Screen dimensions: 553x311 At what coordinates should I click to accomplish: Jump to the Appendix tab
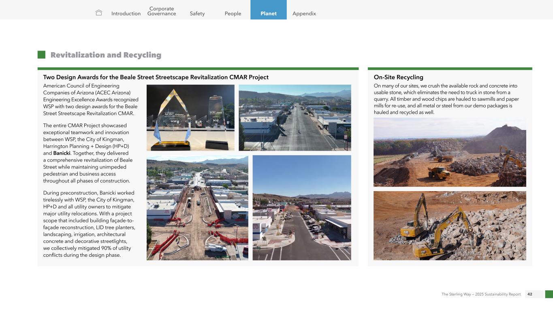click(304, 13)
